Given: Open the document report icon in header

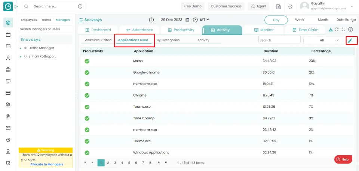Looking at the screenshot, I should tap(278, 7).
